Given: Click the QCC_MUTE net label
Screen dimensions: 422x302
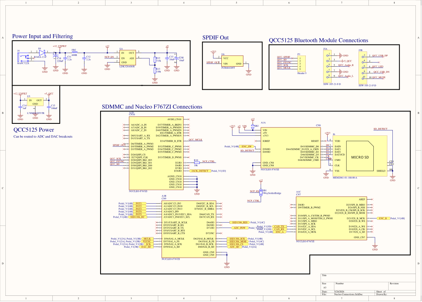Looking at the screenshot, I should point(379,77).
